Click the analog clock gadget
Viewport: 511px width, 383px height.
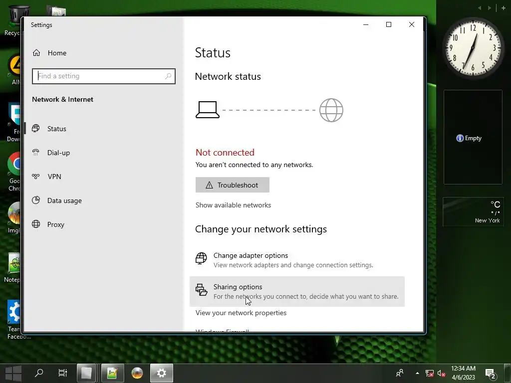(x=472, y=48)
